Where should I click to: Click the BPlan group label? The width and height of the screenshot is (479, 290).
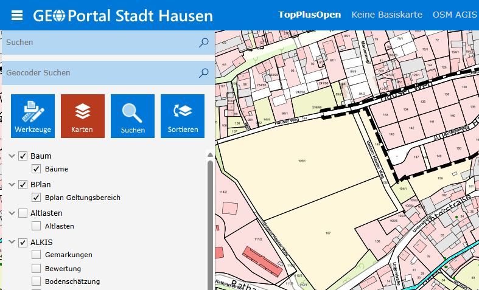[x=41, y=185]
